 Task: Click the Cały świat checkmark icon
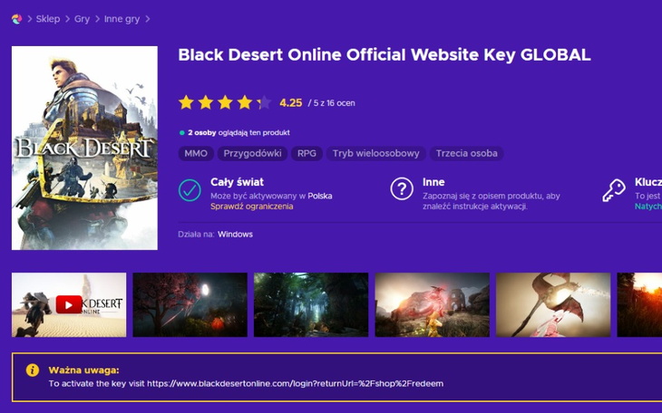[x=190, y=190]
